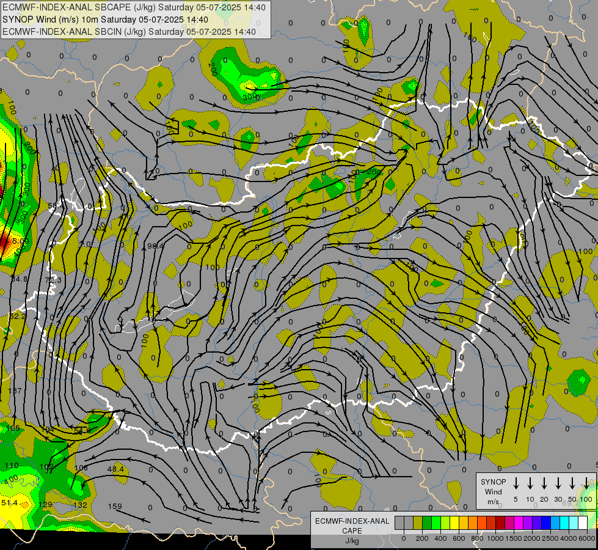Select the magenta swatch in CAPE color bar
The image size is (598, 550).
coord(519,522)
